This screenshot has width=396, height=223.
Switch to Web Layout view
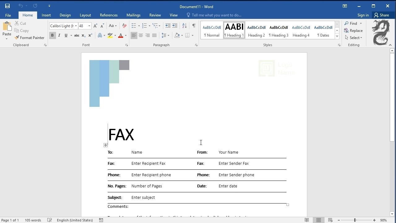click(x=330, y=220)
